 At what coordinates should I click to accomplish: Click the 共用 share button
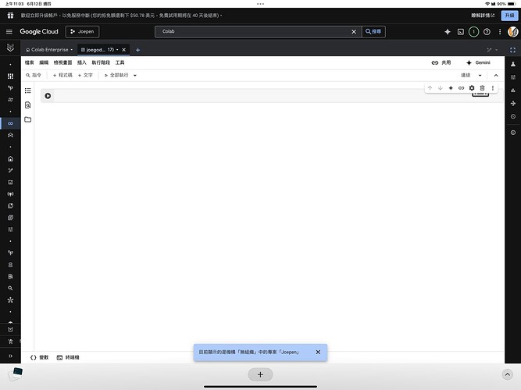[441, 62]
